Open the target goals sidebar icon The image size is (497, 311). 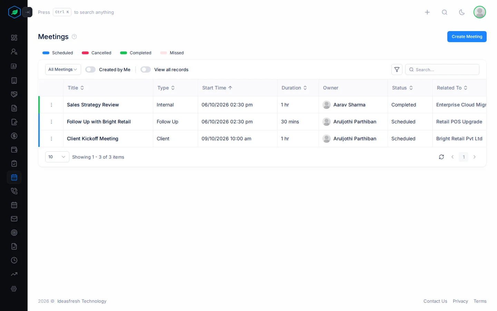(x=14, y=233)
